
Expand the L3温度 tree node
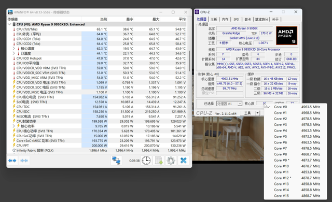pyautogui.click(x=14, y=53)
